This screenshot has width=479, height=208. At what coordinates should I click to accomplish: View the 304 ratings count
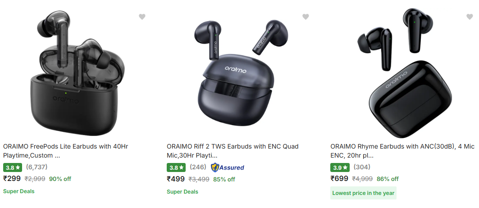(362, 167)
